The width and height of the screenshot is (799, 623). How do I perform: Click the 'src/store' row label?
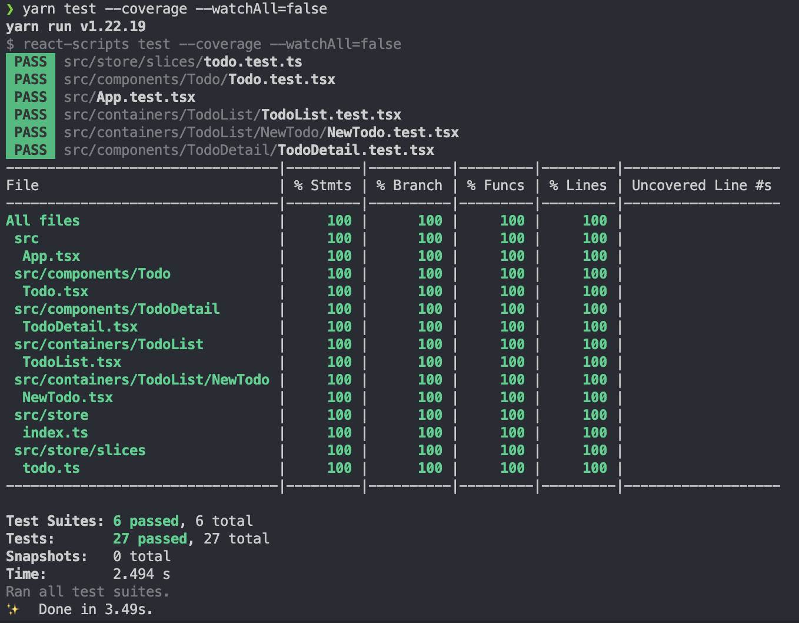point(51,415)
